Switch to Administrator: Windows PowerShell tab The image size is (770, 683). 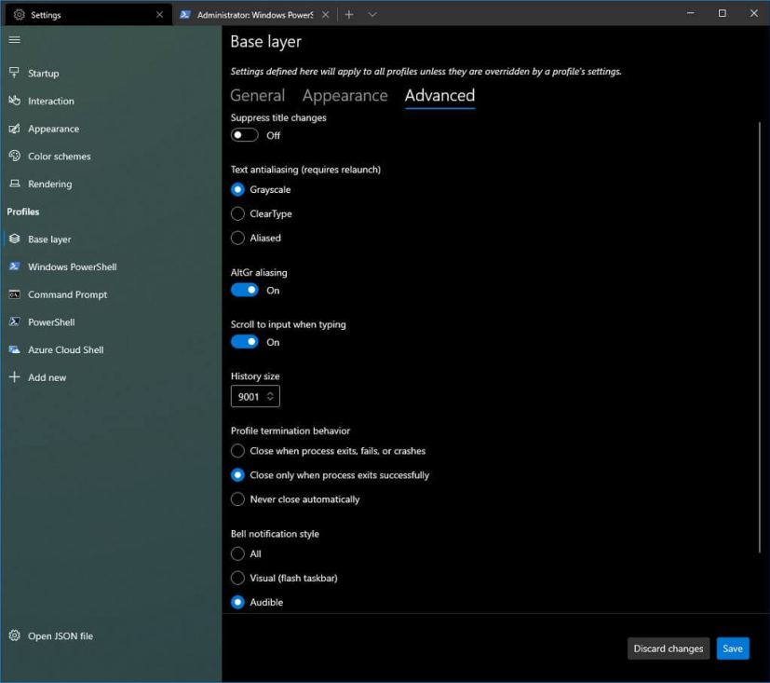[x=255, y=15]
